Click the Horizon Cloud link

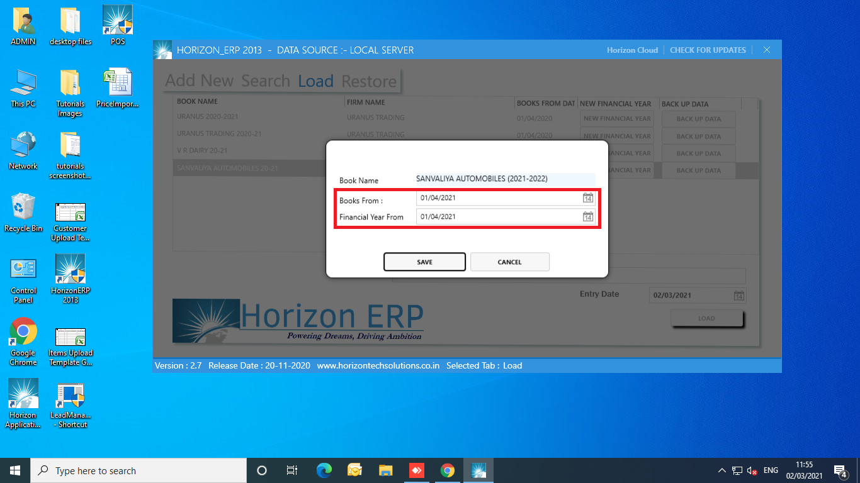coord(632,50)
